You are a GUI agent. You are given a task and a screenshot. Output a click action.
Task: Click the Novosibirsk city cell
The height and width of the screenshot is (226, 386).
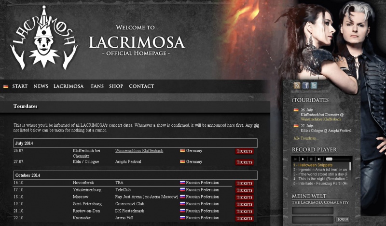pyautogui.click(x=83, y=183)
